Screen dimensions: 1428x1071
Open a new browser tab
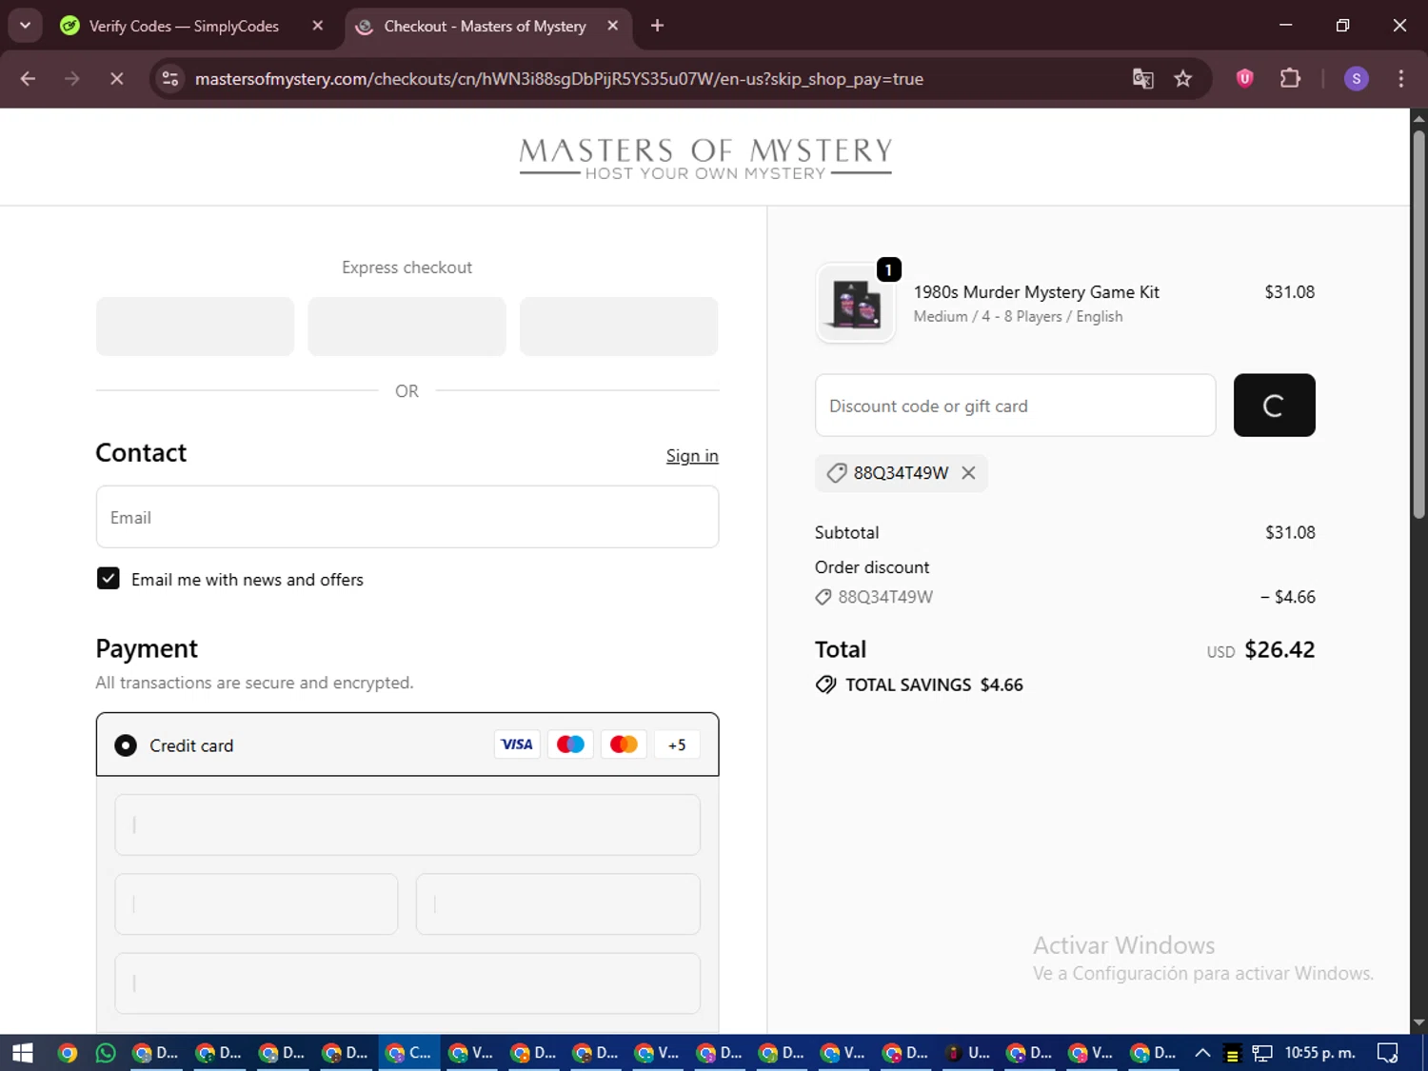[x=657, y=26]
